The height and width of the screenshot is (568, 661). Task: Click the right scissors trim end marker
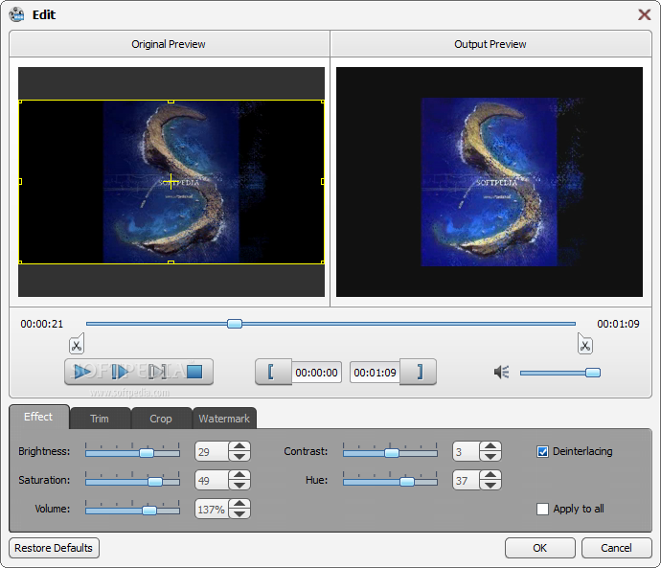[x=584, y=344]
